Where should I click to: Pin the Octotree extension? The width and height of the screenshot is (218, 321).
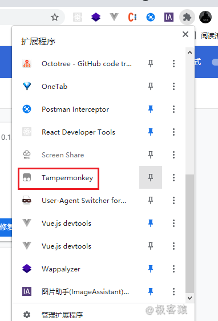(151, 64)
